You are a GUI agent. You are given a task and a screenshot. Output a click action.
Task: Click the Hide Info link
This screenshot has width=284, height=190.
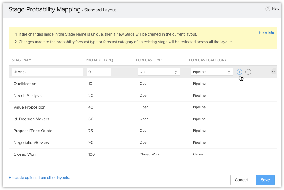pyautogui.click(x=266, y=33)
